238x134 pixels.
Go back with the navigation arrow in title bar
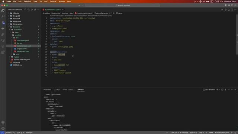click(x=79, y=5)
